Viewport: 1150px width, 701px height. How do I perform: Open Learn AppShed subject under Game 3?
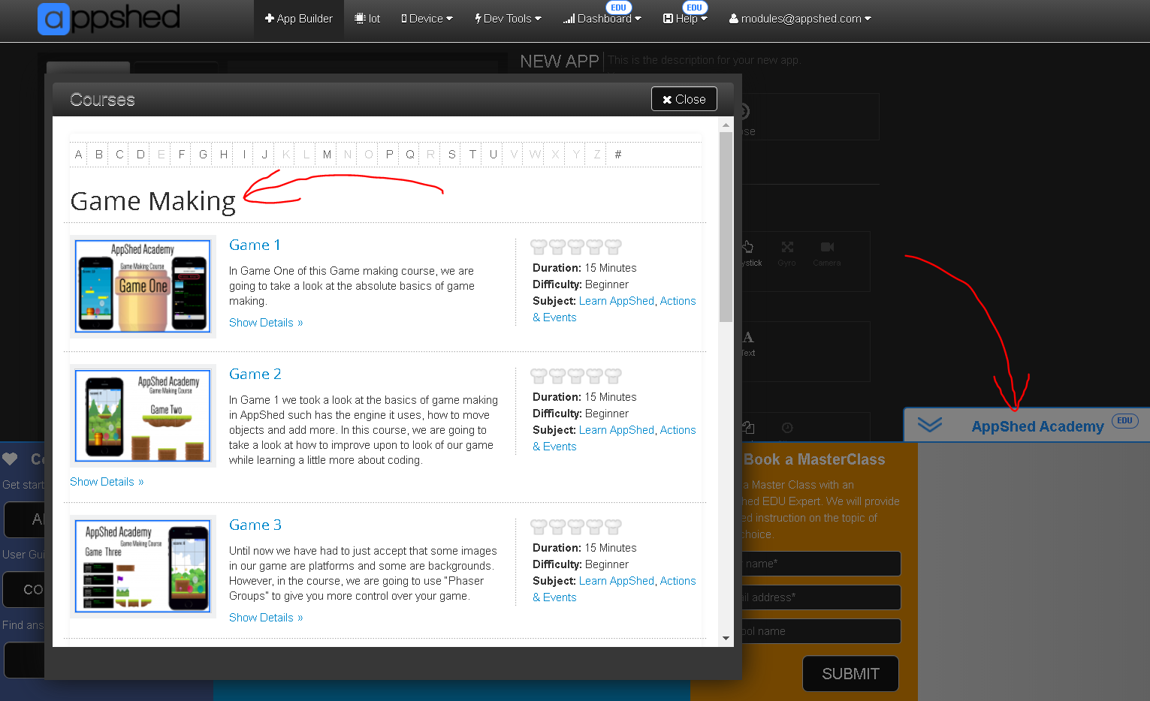click(617, 581)
